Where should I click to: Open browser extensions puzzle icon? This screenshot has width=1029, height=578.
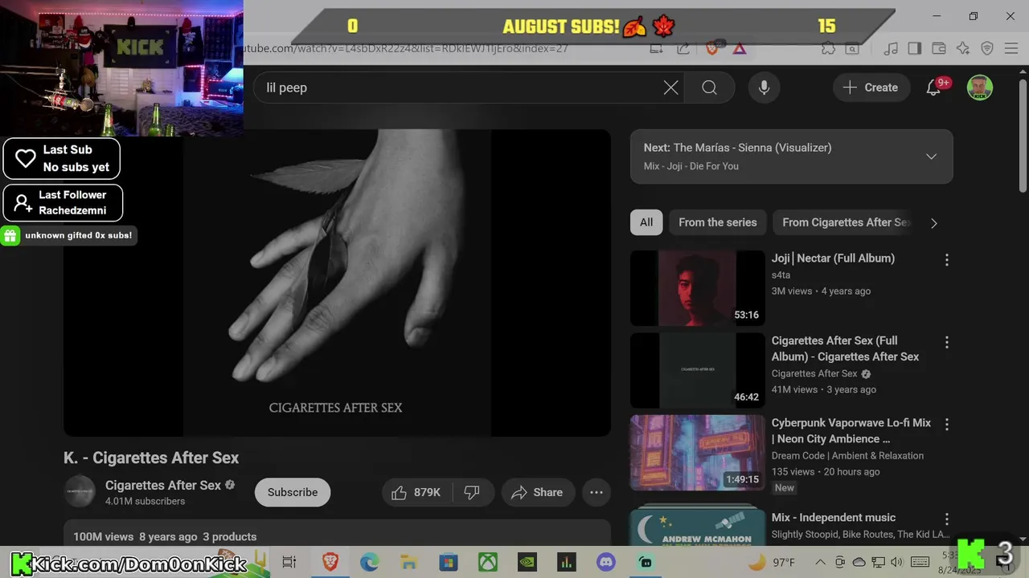pos(828,48)
